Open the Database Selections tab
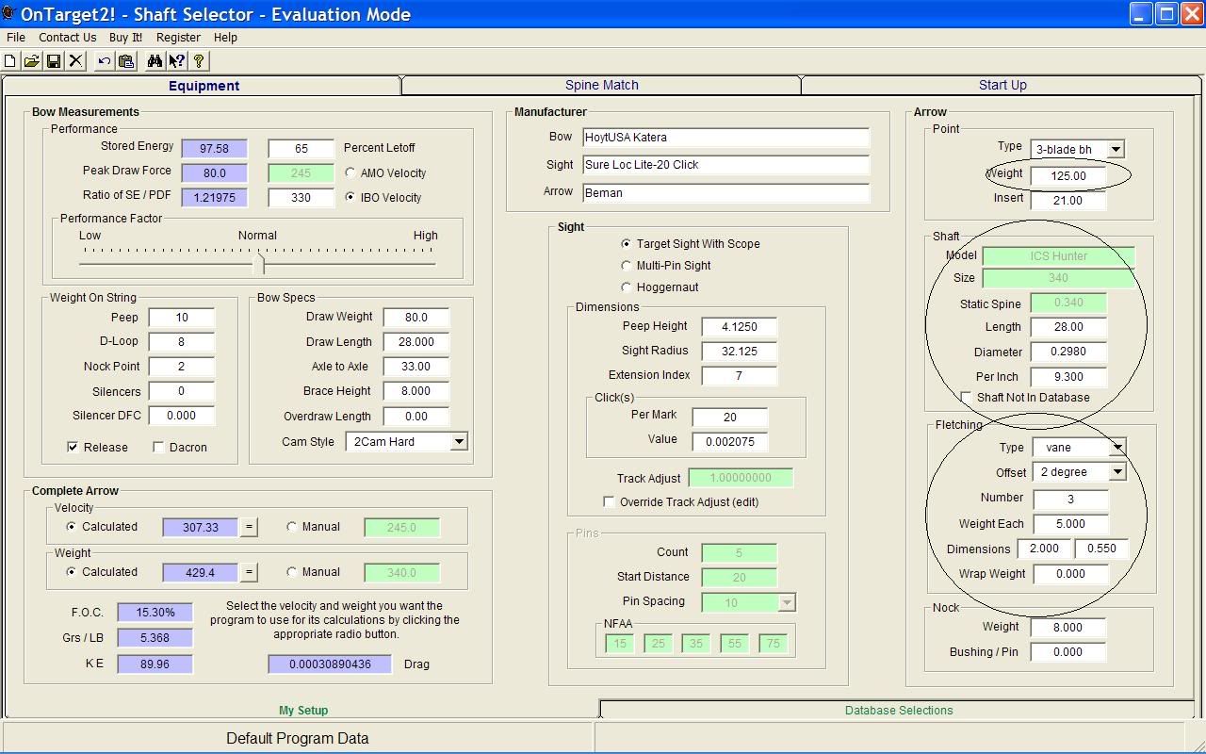The image size is (1206, 754). (x=898, y=711)
